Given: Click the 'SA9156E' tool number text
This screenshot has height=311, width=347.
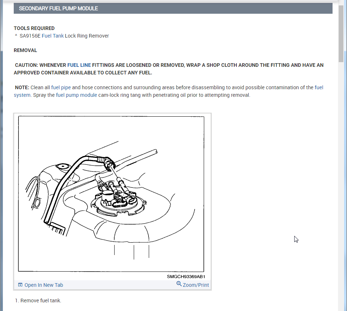Looking at the screenshot, I should coord(30,36).
